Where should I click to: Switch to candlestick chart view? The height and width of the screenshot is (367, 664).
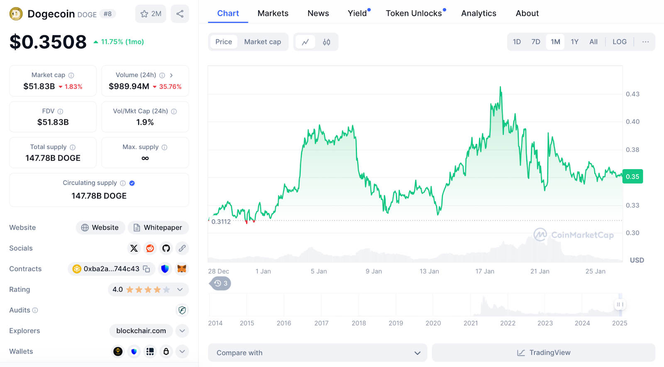[327, 42]
